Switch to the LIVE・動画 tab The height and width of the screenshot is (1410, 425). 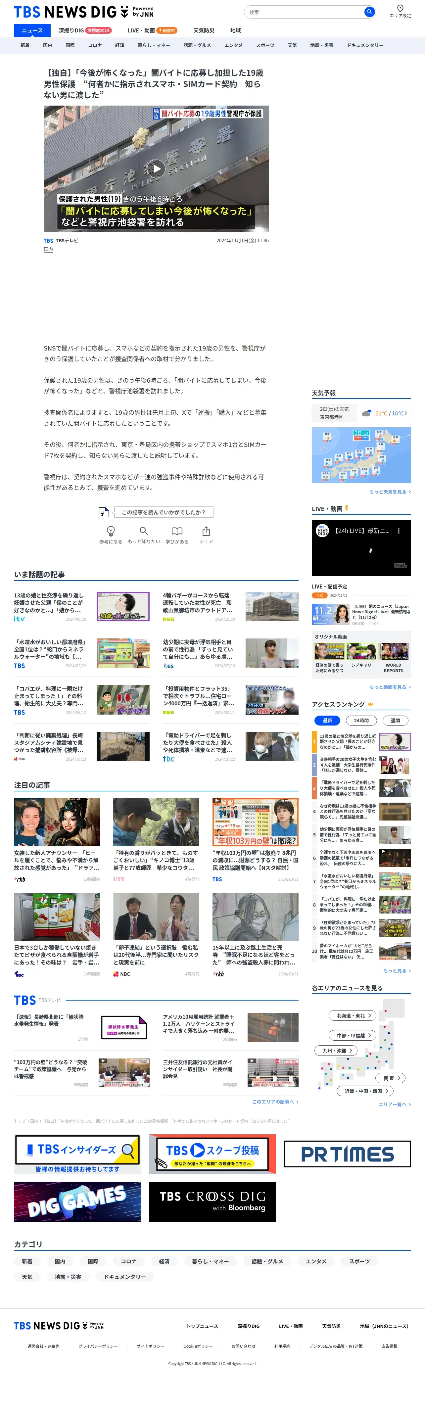[152, 31]
